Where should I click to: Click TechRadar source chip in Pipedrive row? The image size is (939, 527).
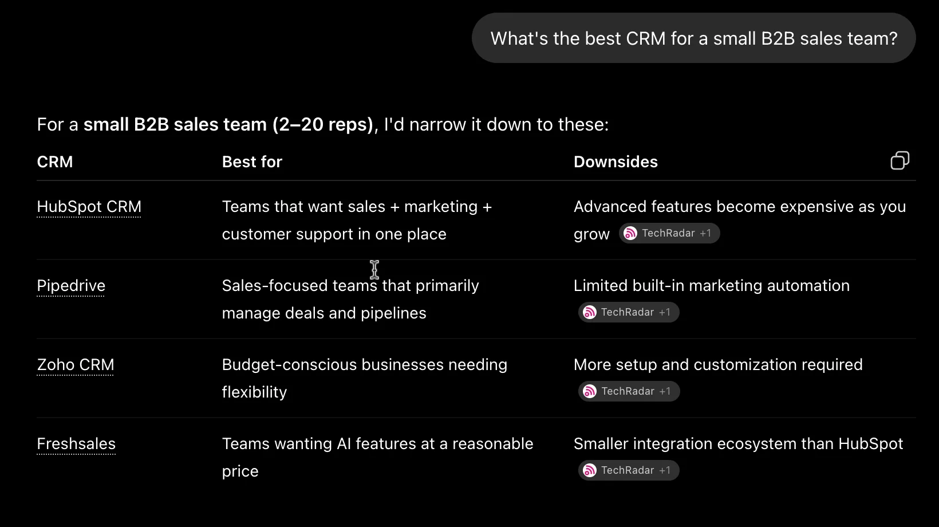pos(629,312)
